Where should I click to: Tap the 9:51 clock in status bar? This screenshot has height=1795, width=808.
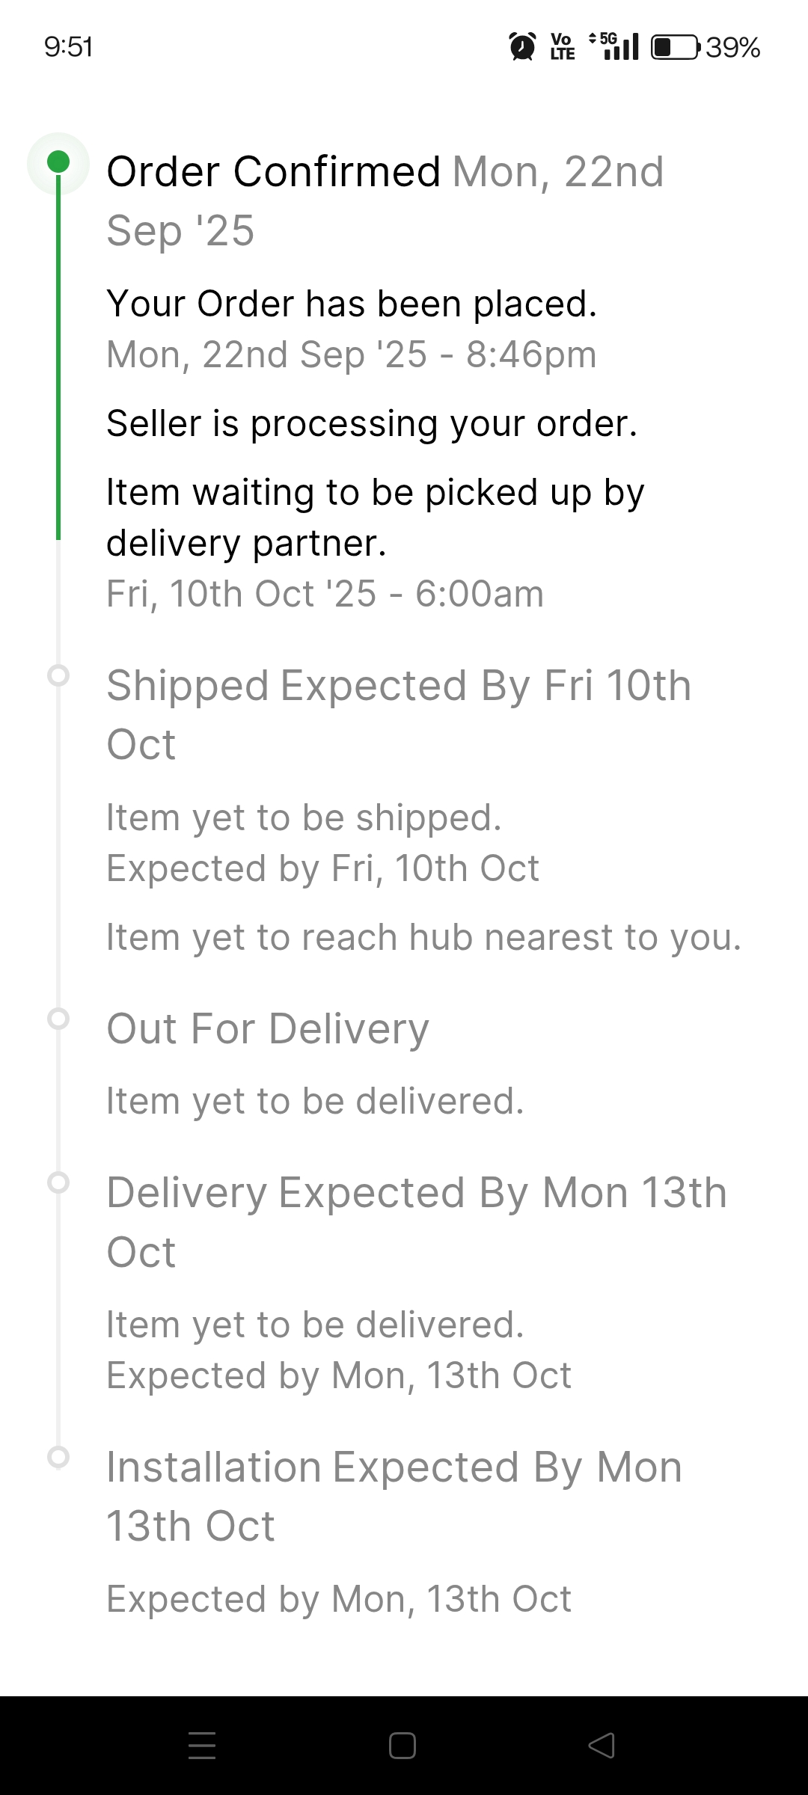point(69,47)
